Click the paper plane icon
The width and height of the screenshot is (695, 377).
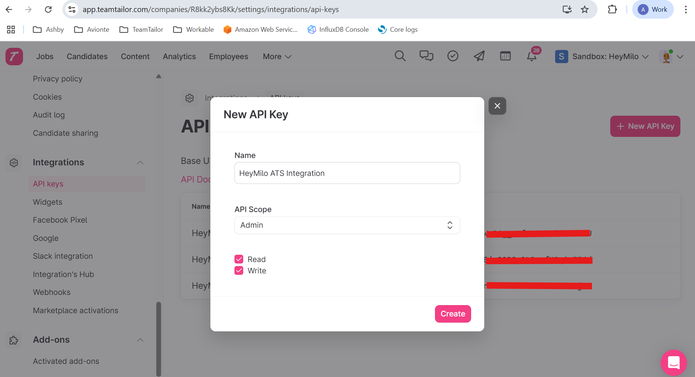point(479,56)
